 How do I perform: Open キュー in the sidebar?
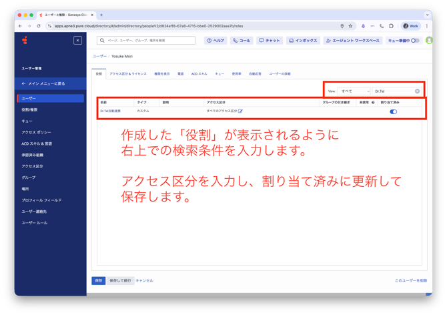click(x=27, y=121)
